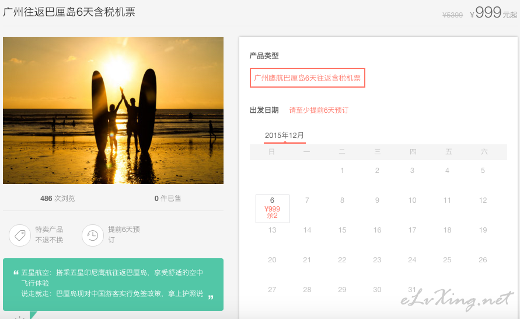Click calendar date 10
This screenshot has width=520, height=319.
point(412,200)
